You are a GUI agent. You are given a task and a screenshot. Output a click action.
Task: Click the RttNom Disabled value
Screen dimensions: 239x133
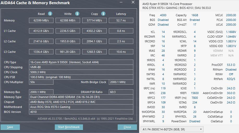point(231,70)
